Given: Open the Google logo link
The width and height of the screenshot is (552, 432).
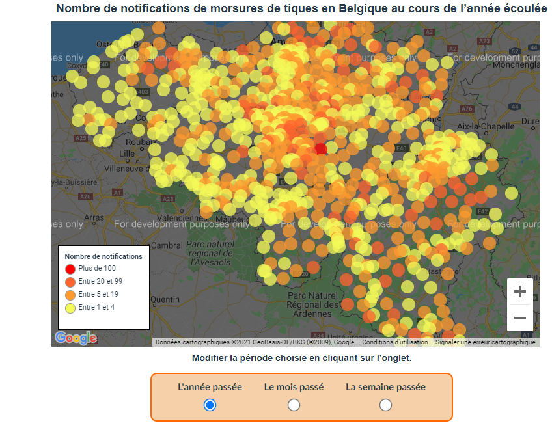Looking at the screenshot, I should click(76, 338).
